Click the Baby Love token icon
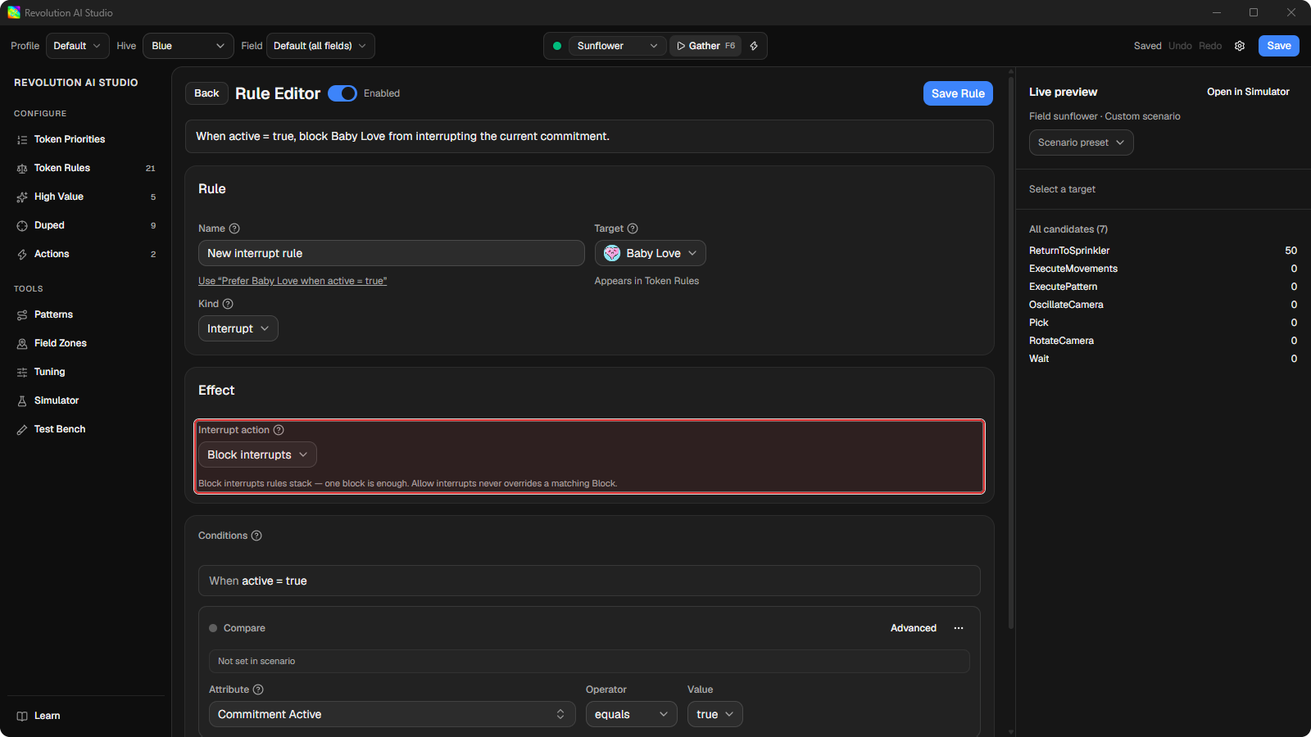 [x=612, y=253]
